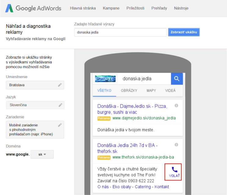Edit the mobile device pencil icon
227x195 pixels.
[x=60, y=125]
